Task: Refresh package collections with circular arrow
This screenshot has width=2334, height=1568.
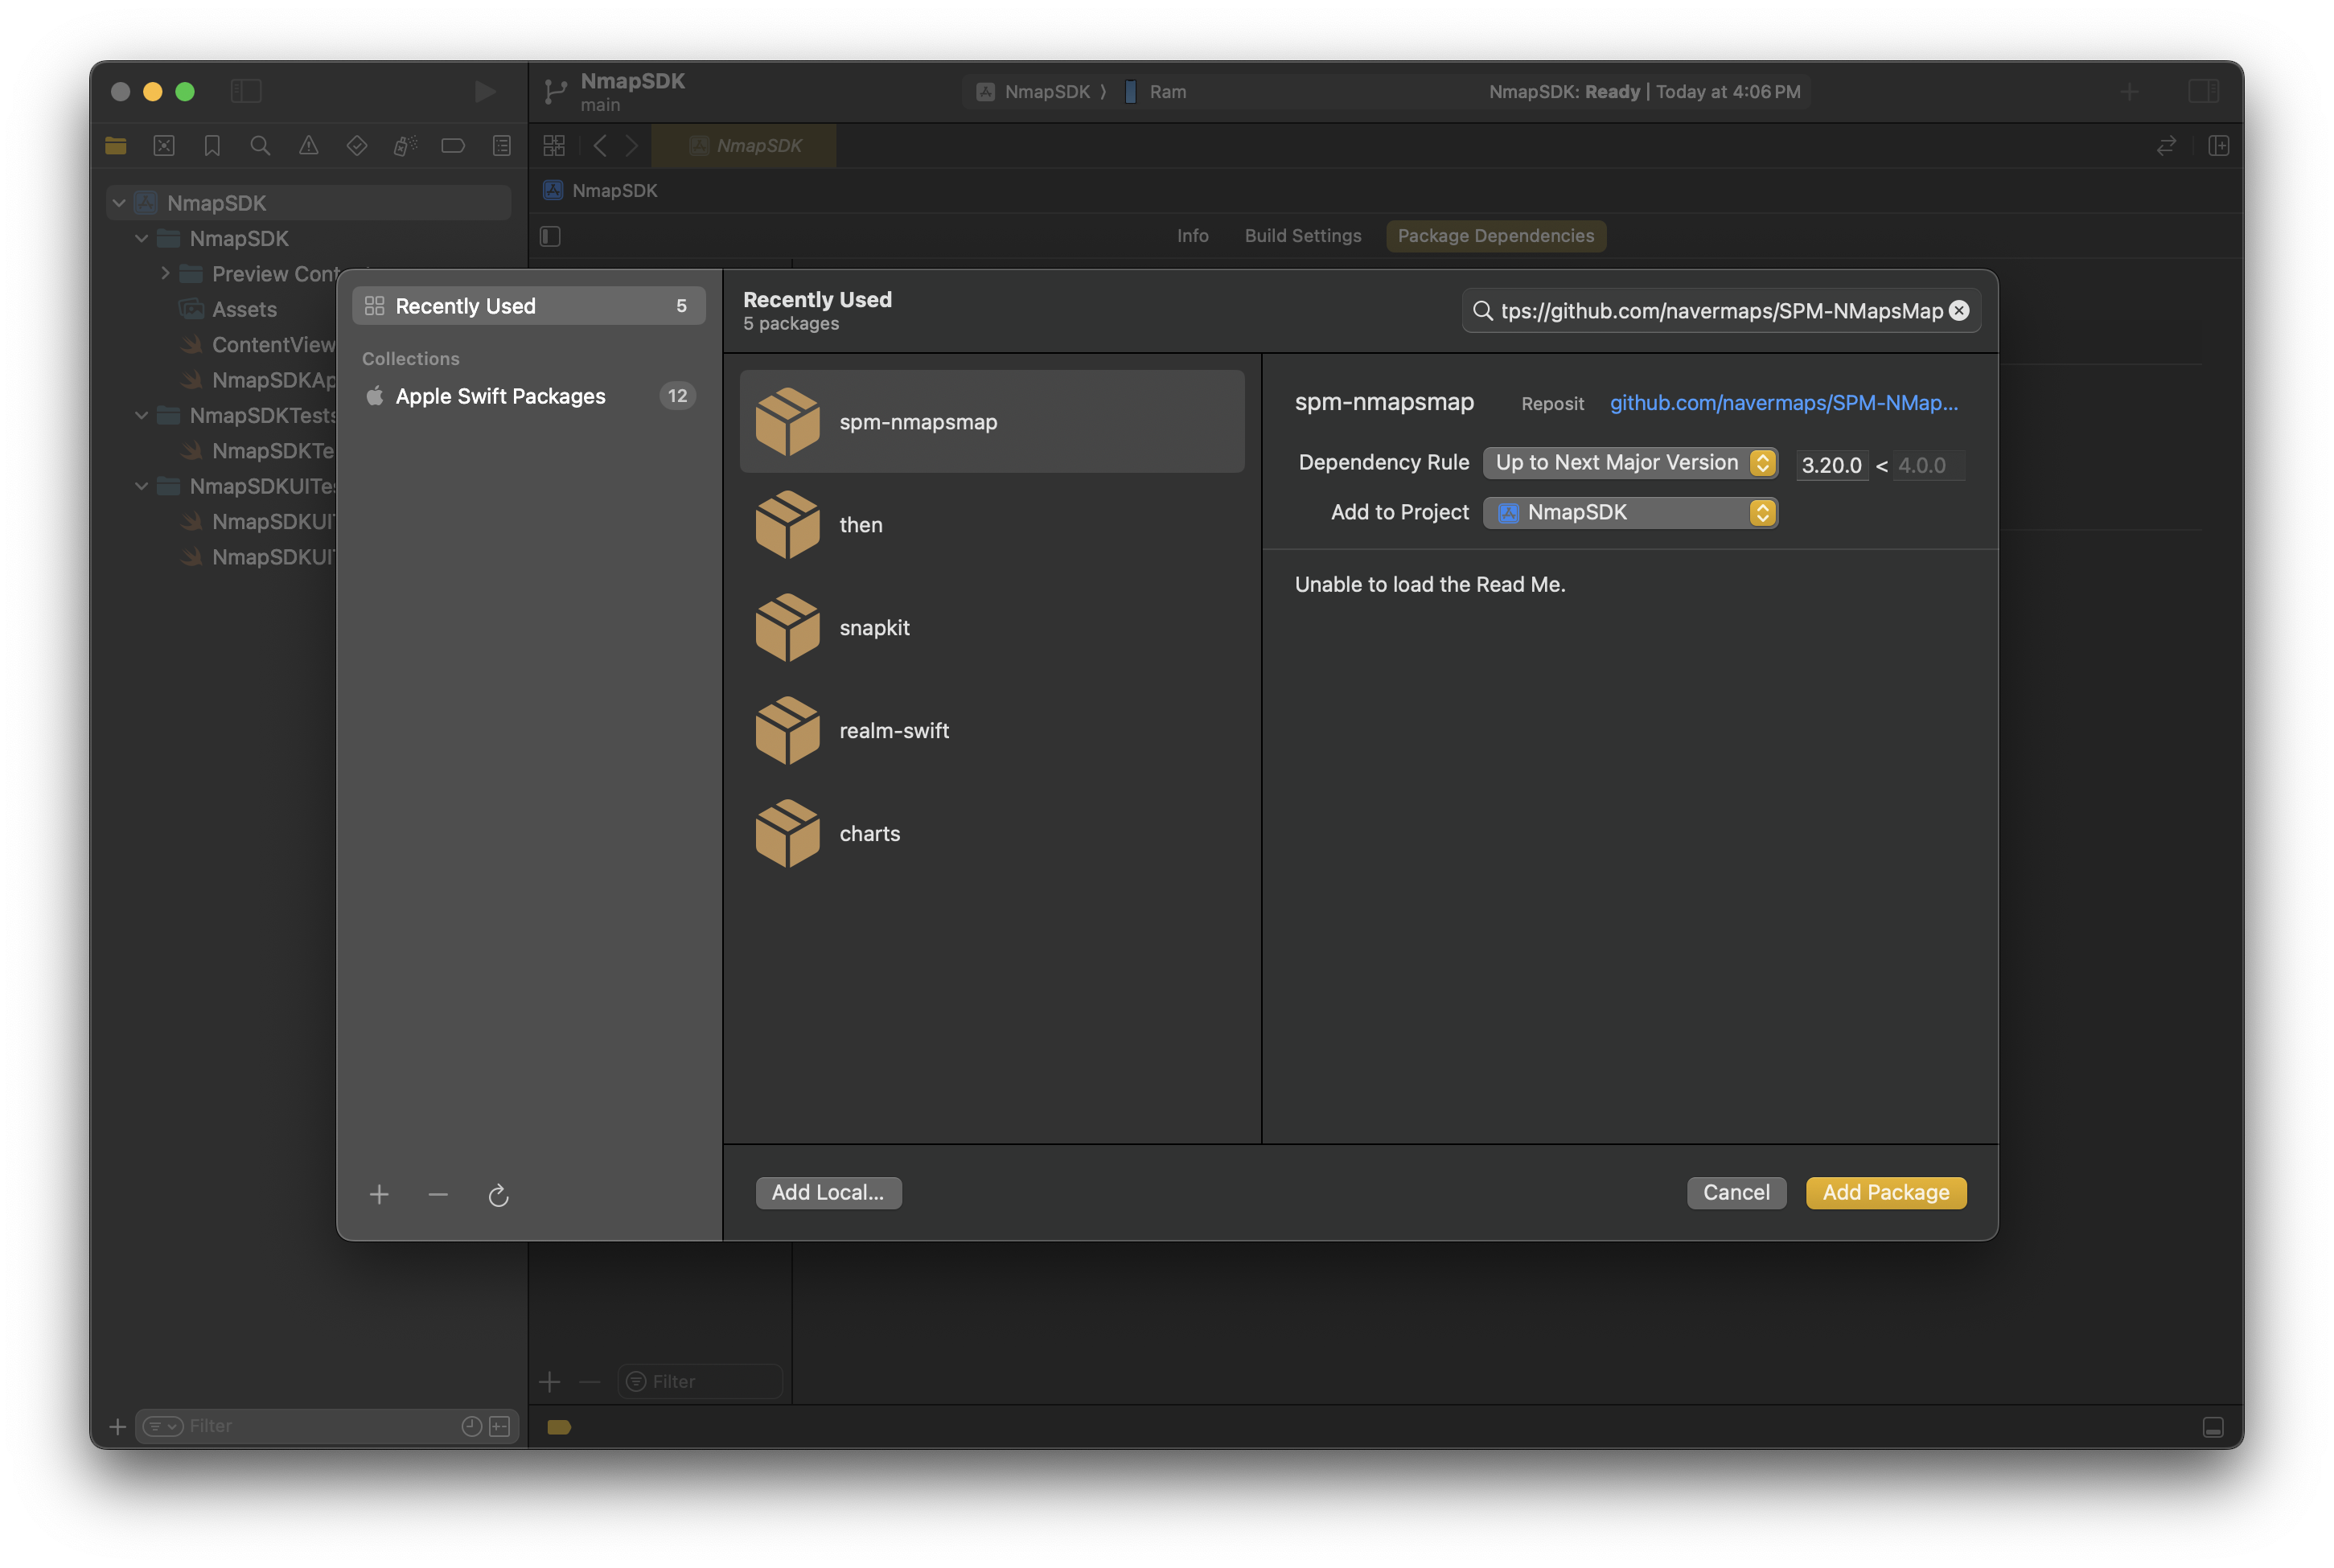Action: (498, 1195)
